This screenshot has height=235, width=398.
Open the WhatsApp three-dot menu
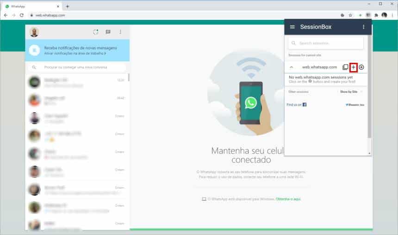coord(120,32)
